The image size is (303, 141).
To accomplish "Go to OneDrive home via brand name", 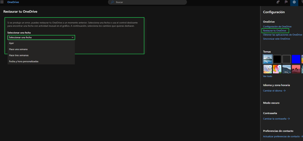I will [13, 2].
